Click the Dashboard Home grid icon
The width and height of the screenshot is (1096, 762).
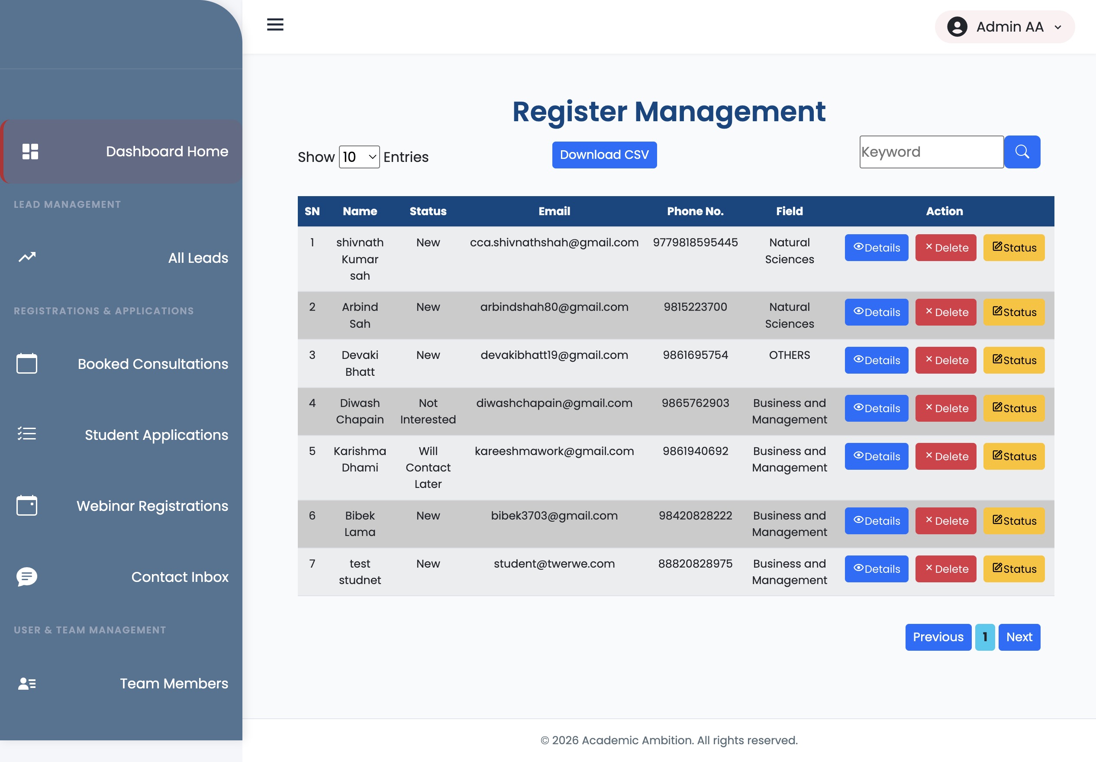(x=30, y=152)
